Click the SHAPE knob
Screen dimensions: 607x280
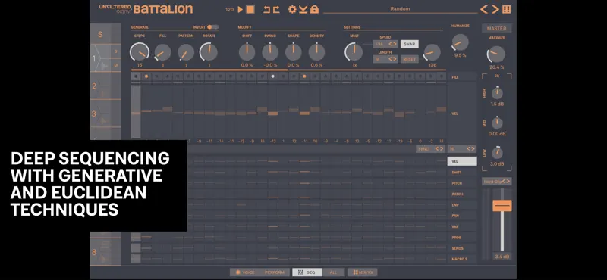coord(294,51)
